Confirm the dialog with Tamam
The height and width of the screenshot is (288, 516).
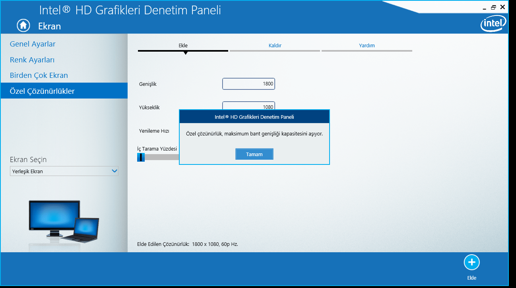pyautogui.click(x=254, y=154)
